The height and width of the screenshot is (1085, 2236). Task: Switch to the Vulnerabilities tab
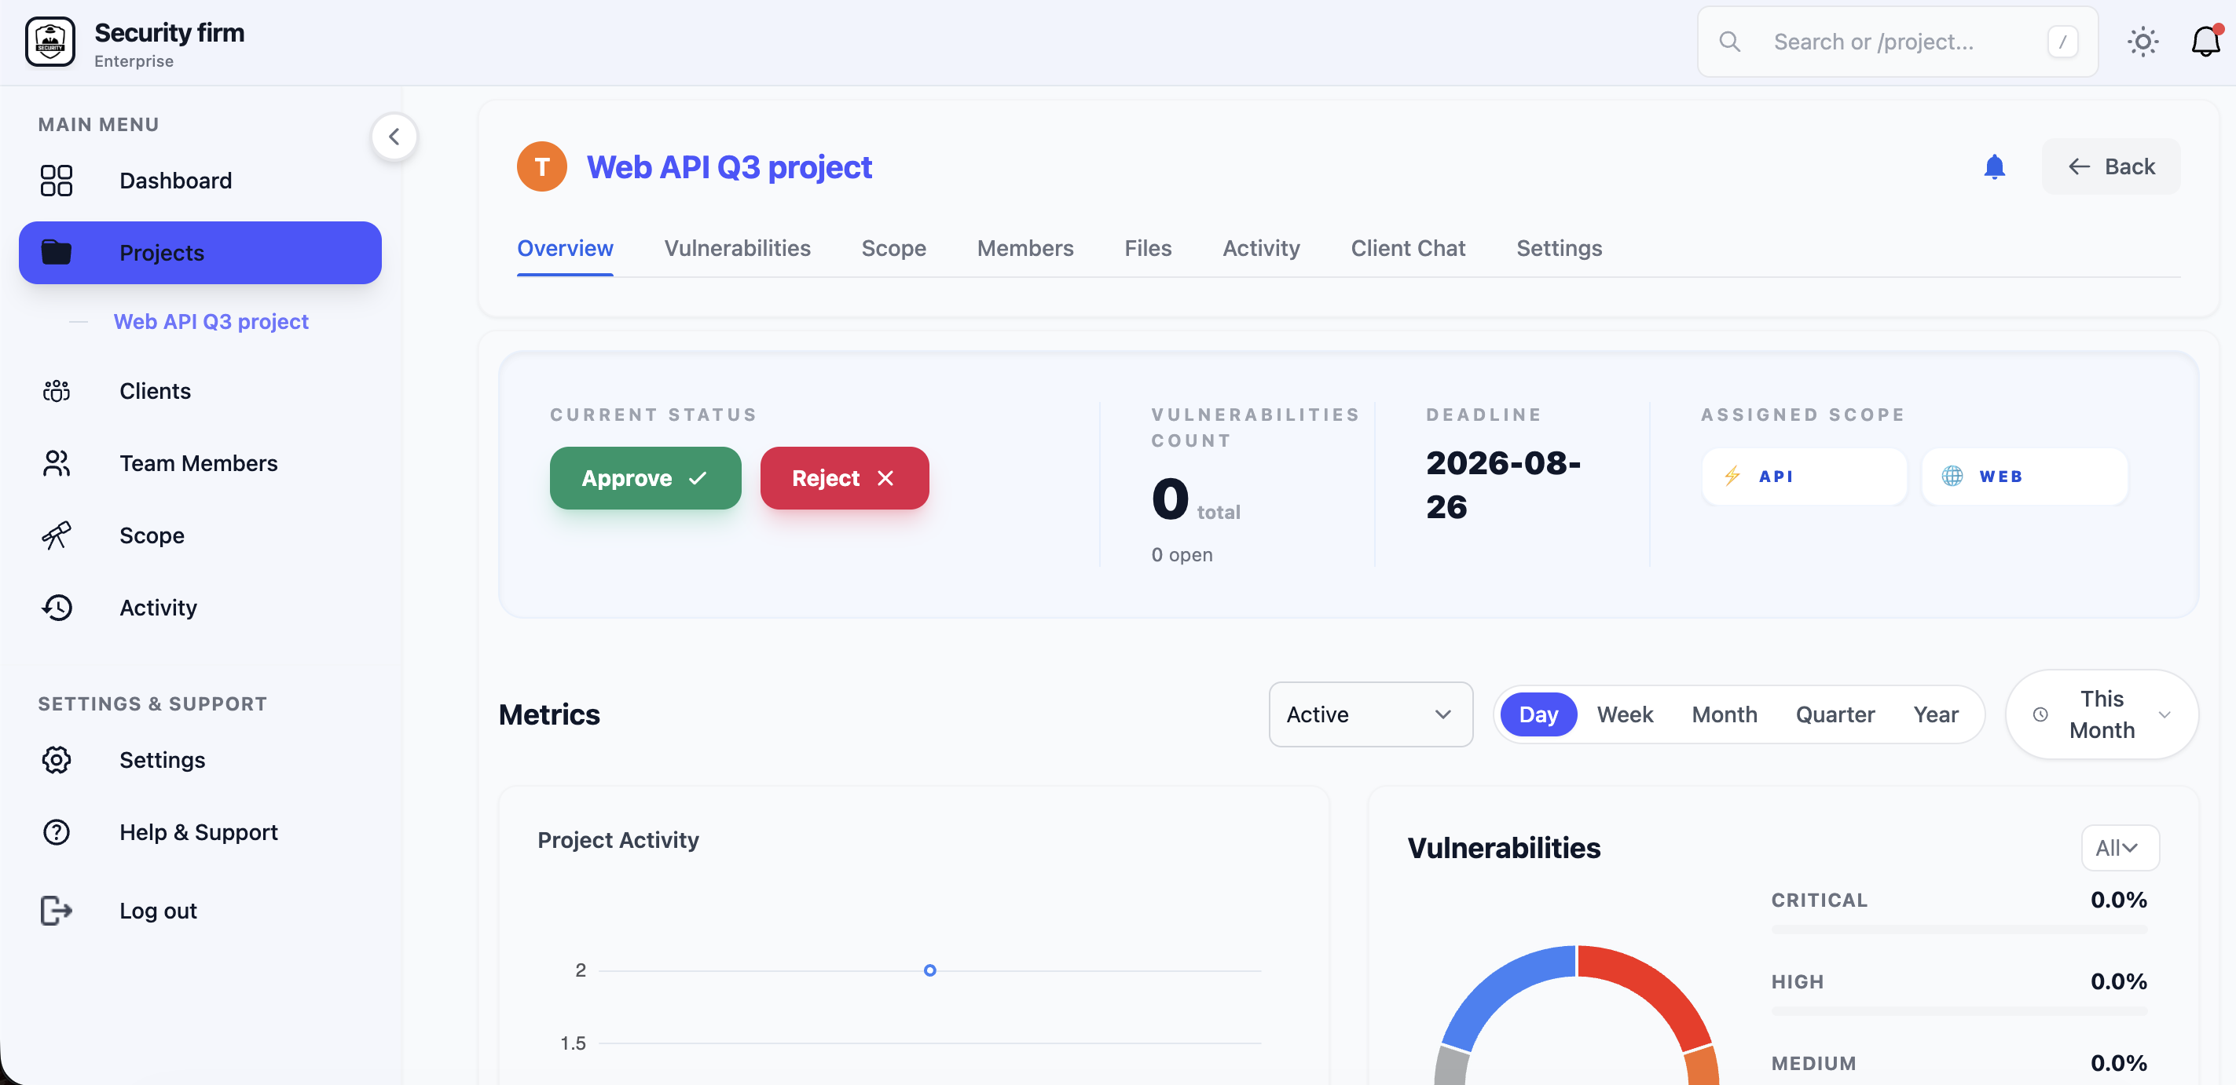(737, 248)
